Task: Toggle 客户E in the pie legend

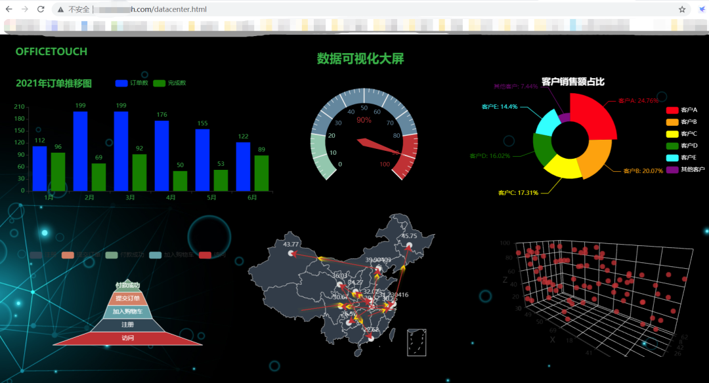Action: coord(681,157)
